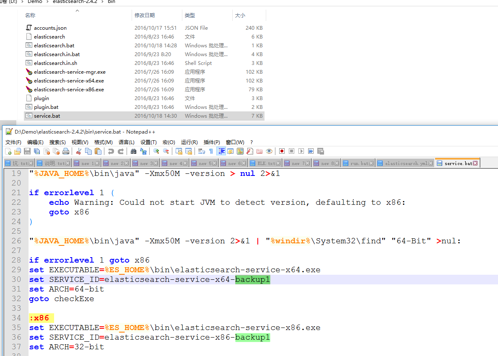This screenshot has width=498, height=356.
Task: Click the New file toolbar icon
Action: (x=8, y=151)
